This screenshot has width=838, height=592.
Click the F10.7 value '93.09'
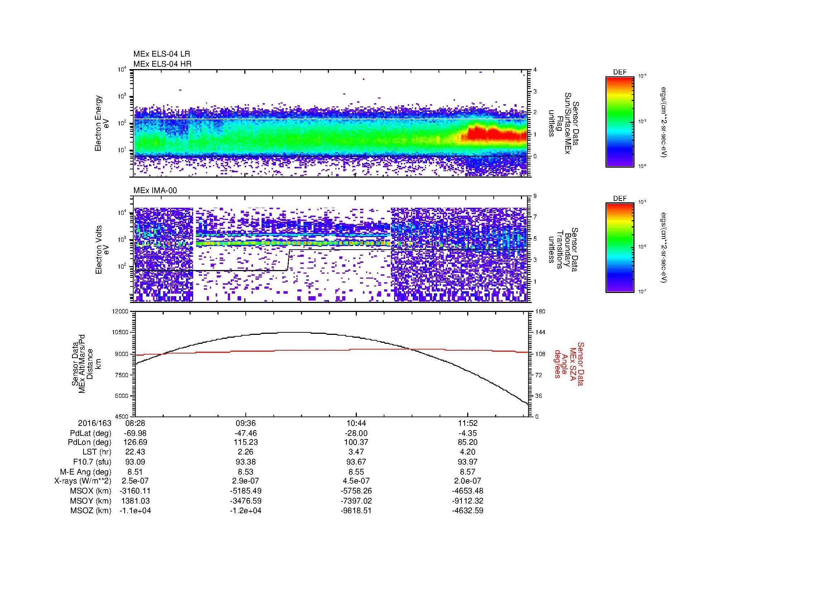(135, 462)
